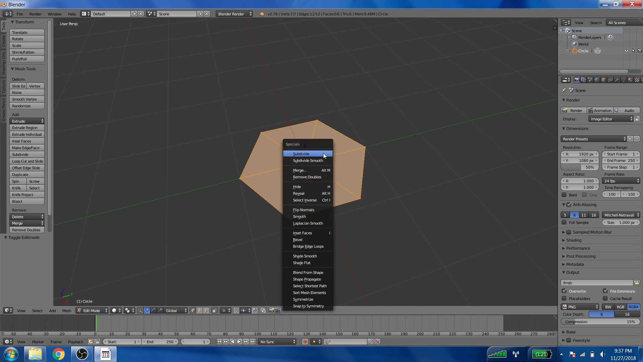This screenshot has height=362, width=643.
Task: Open the Texture properties tab (checker icon)
Action: point(637,80)
